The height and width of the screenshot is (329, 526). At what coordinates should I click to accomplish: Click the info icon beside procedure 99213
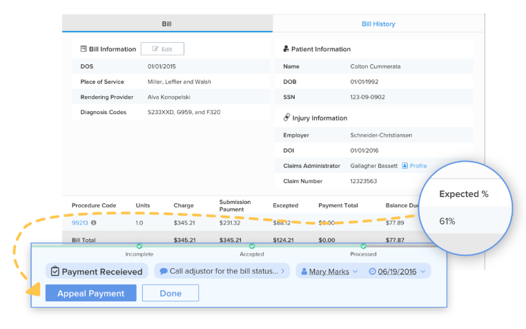click(94, 223)
